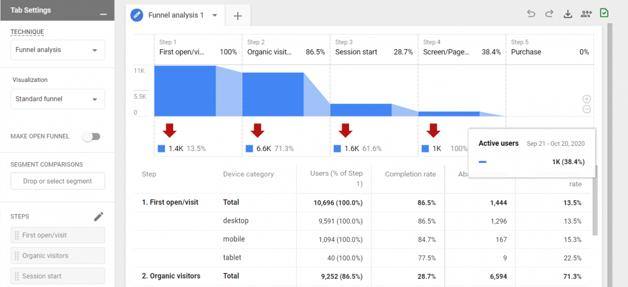Open the Technique dropdown showing Funnel analysis
The image size is (628, 287).
[x=58, y=50]
